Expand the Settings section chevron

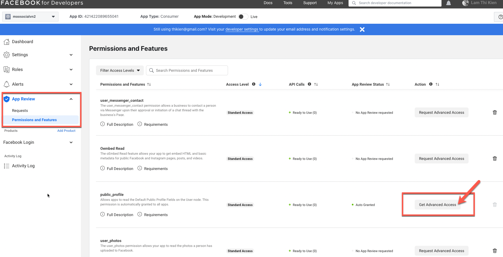tap(71, 55)
